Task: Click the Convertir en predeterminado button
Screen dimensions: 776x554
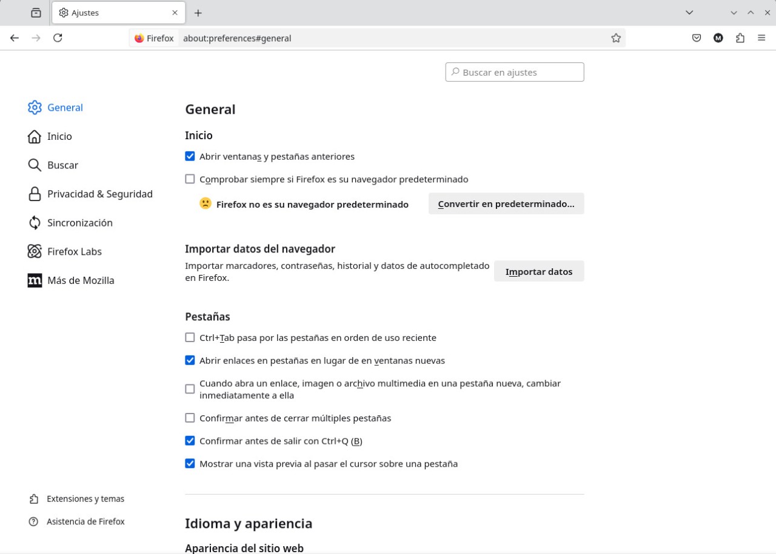Action: click(506, 204)
